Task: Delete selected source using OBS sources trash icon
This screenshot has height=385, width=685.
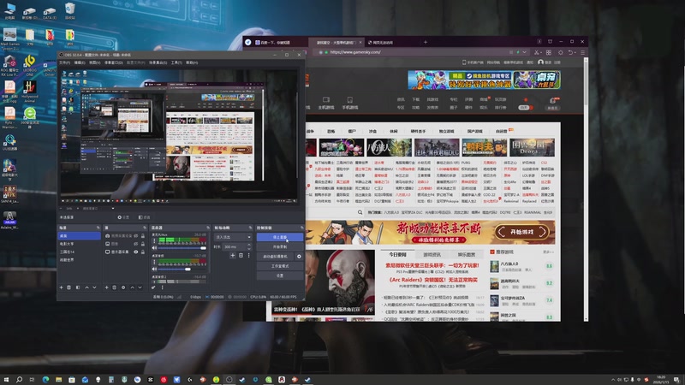Action: (x=115, y=287)
